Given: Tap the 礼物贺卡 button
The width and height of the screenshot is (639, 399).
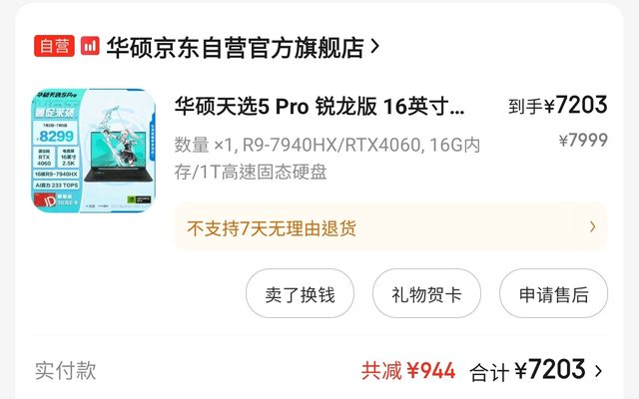Looking at the screenshot, I should (x=426, y=293).
